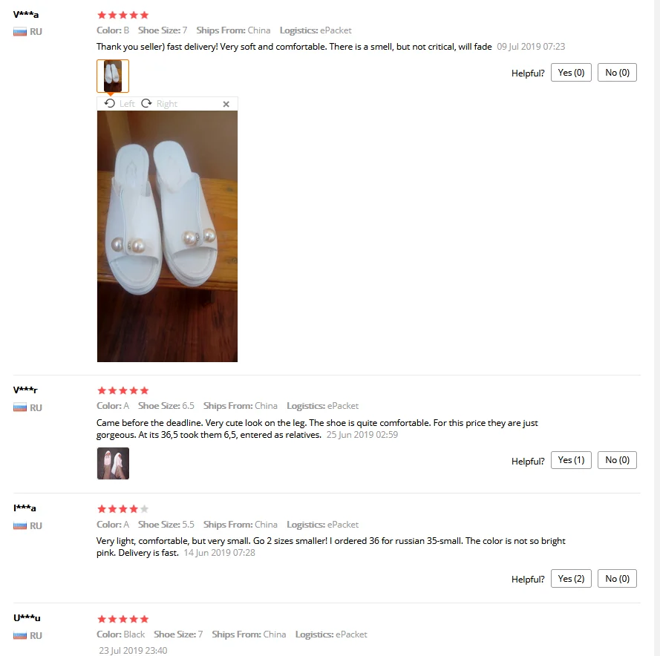Vote Yes (1) on V***r's review

571,460
